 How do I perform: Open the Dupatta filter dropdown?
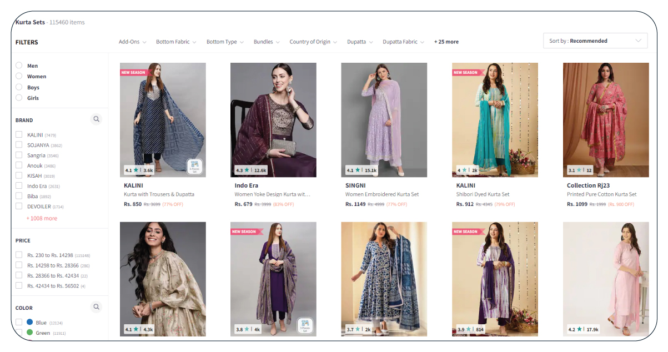point(360,42)
